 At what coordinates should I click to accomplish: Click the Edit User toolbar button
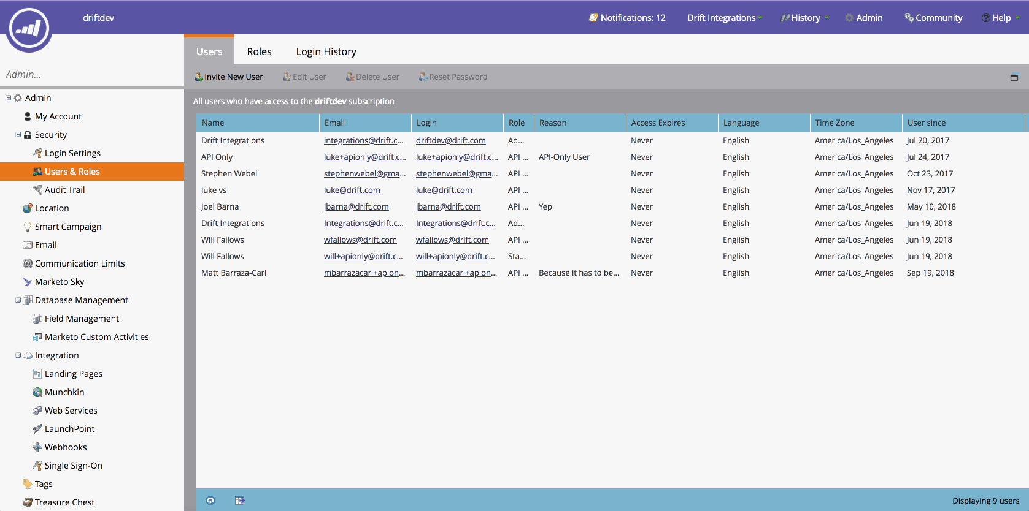[304, 77]
